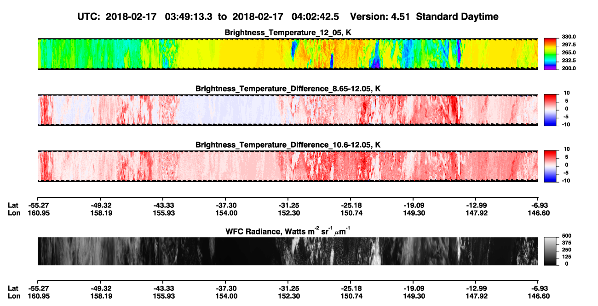Screen dimensions: 598x306
Task: Click the 10.6-12.05 difference red-blue colorbar
Action: point(550,166)
